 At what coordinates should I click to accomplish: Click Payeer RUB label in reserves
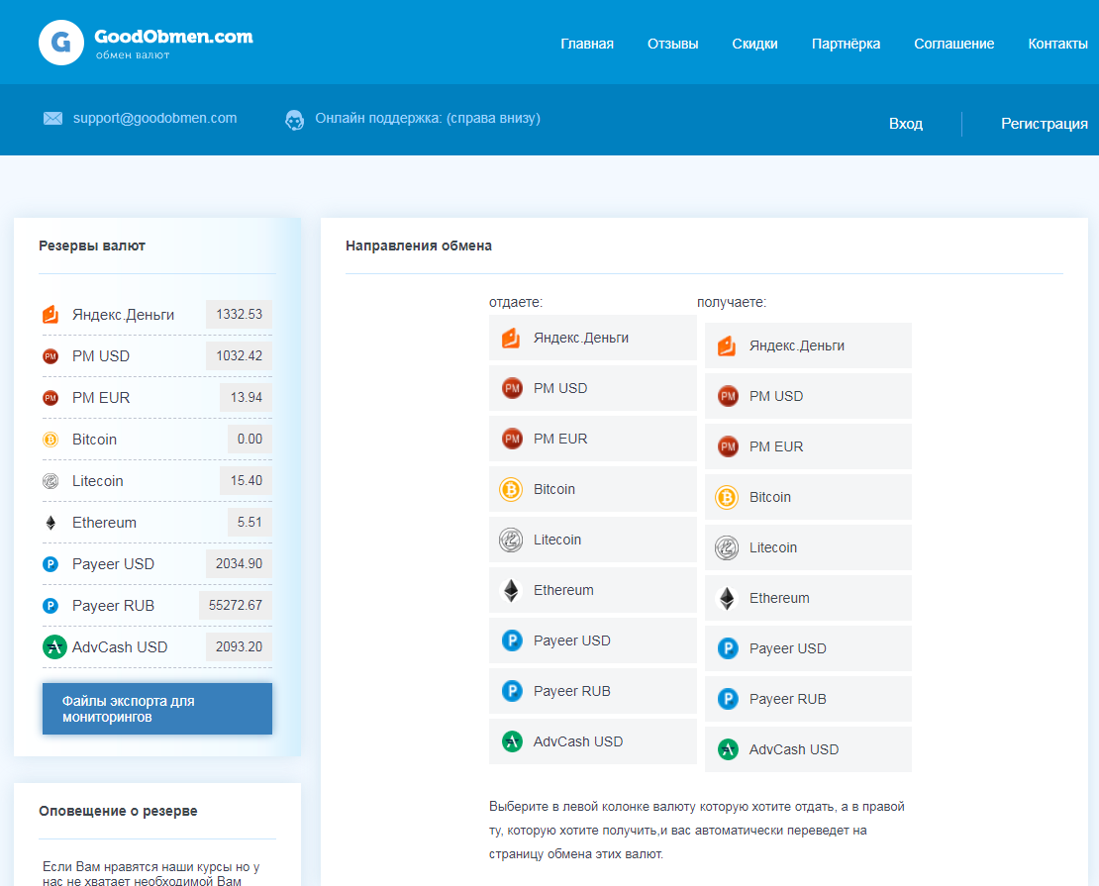click(x=113, y=606)
